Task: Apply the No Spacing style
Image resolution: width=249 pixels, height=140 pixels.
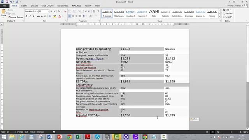Action: click(119, 14)
